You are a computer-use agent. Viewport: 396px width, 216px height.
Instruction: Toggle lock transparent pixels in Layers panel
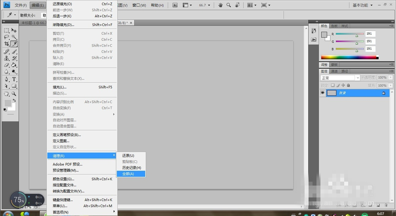pos(333,85)
